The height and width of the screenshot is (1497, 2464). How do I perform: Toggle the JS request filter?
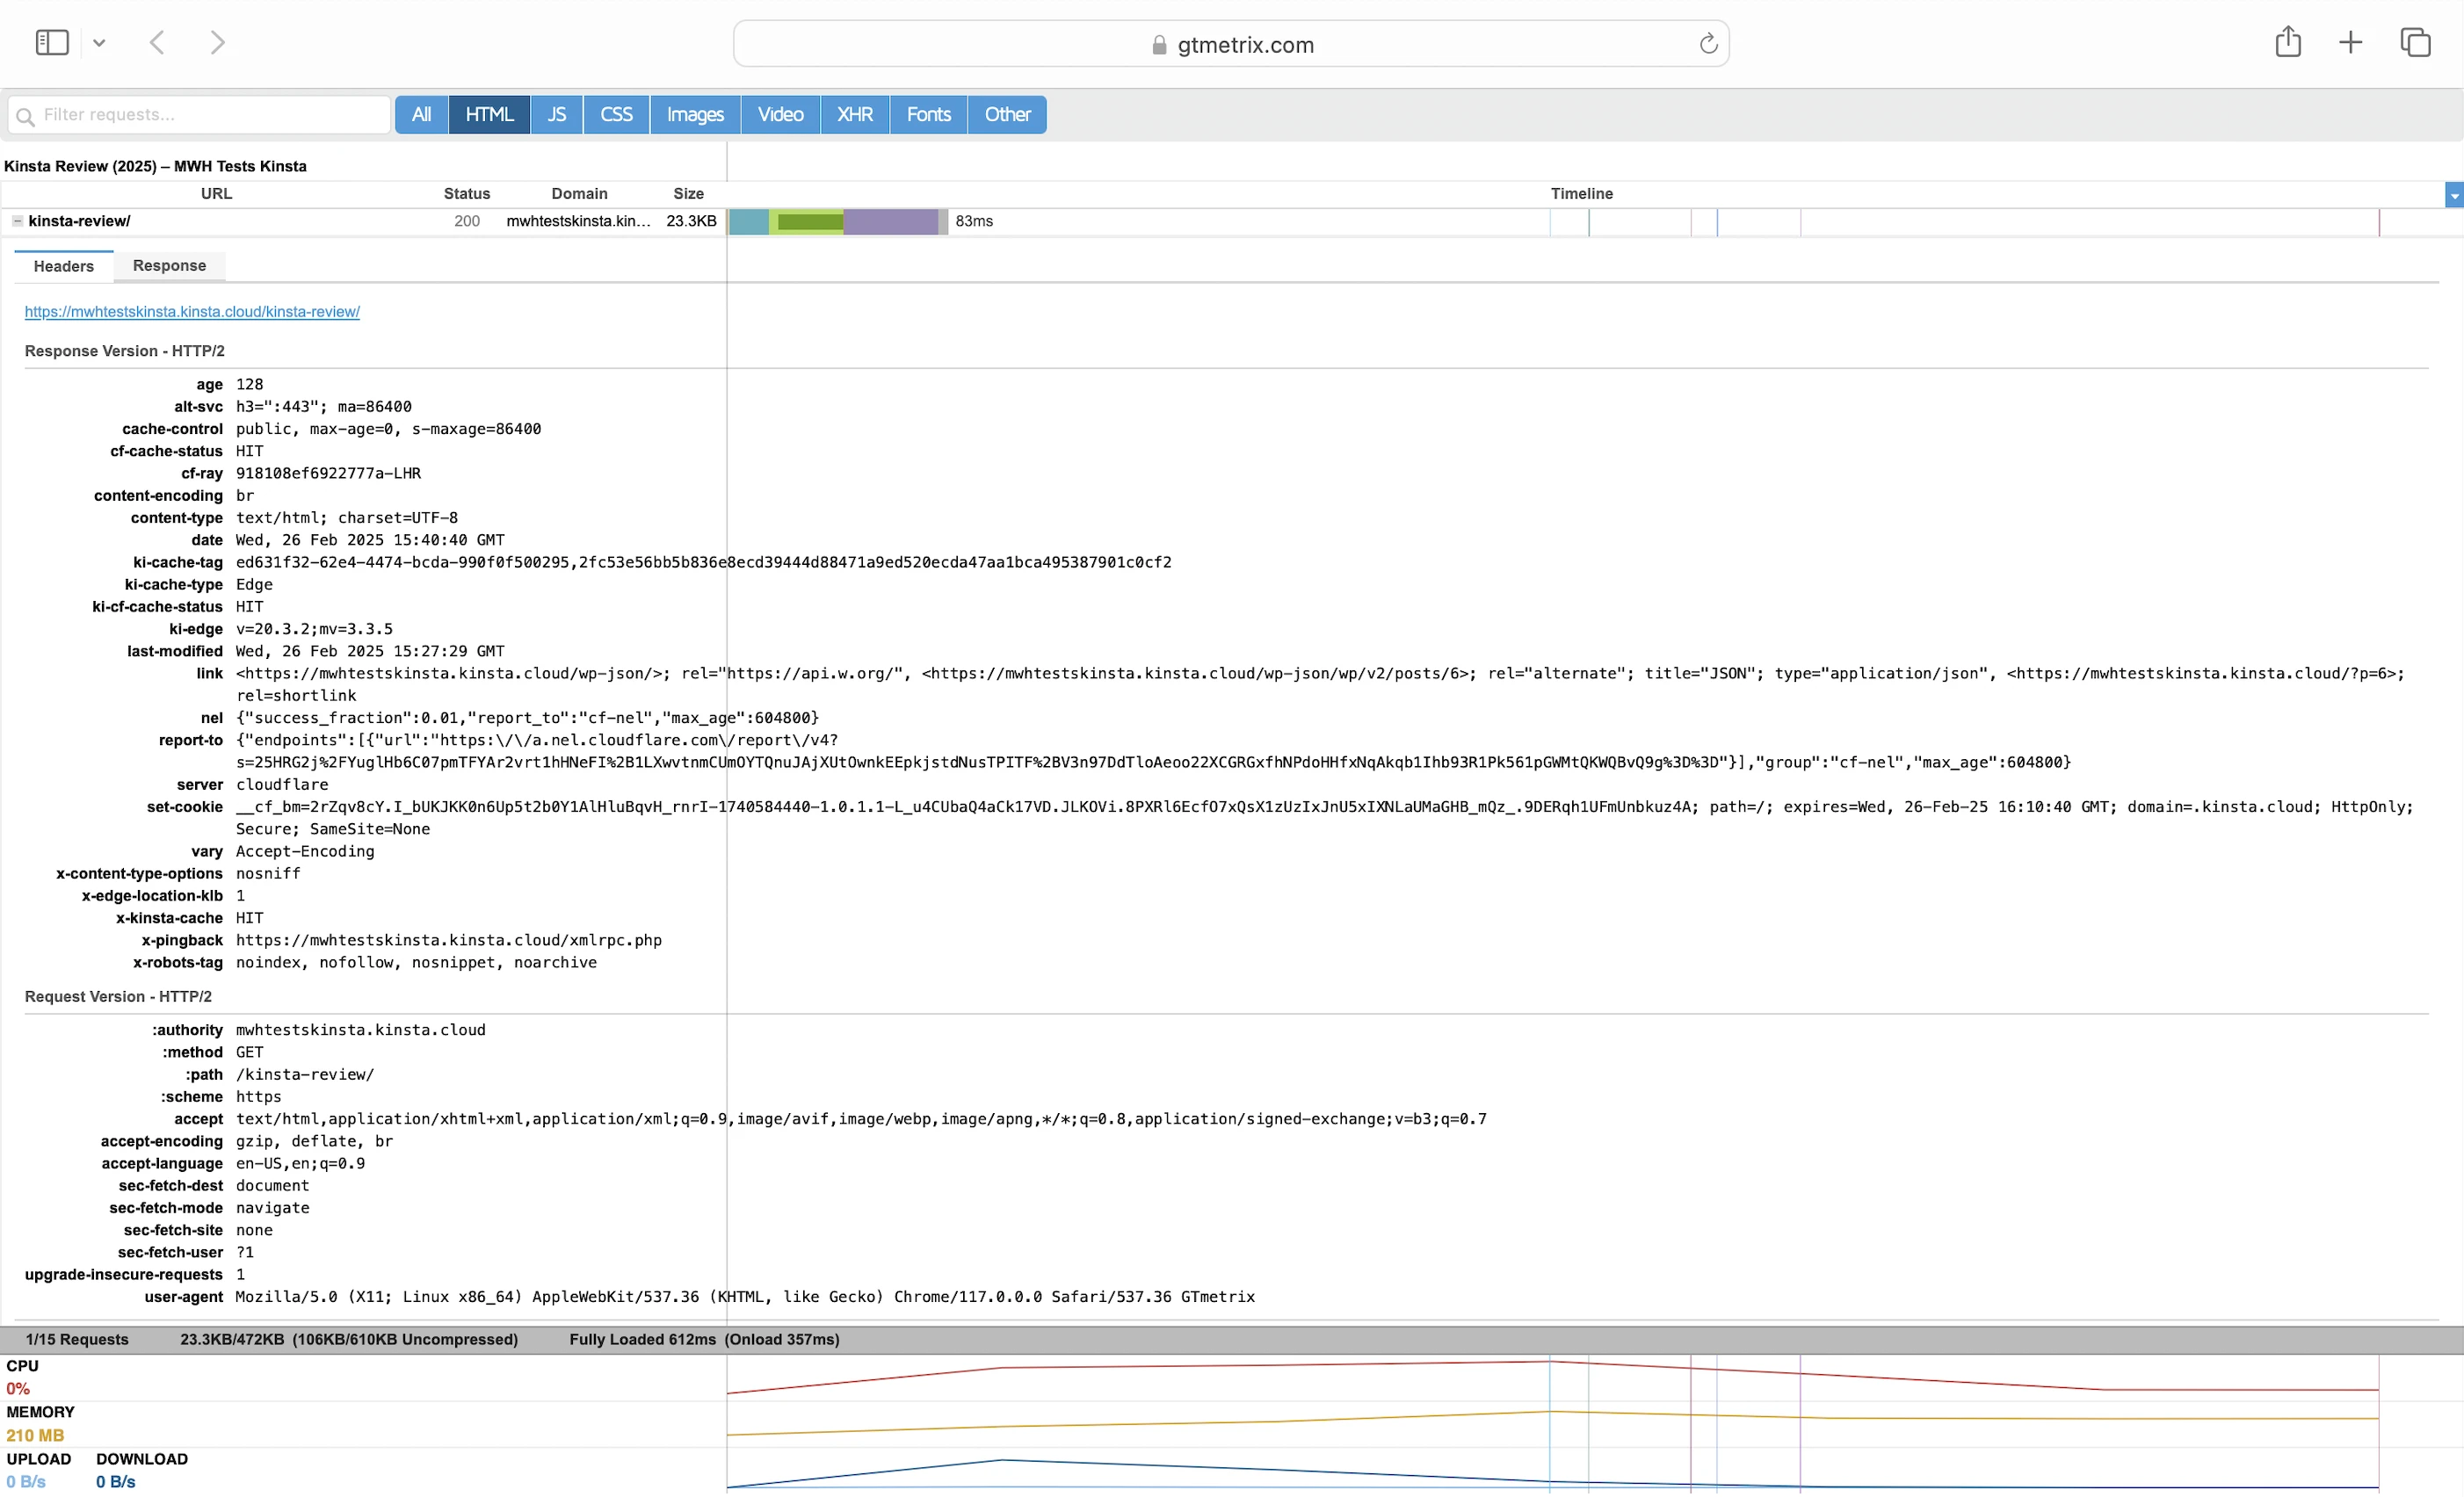(556, 115)
